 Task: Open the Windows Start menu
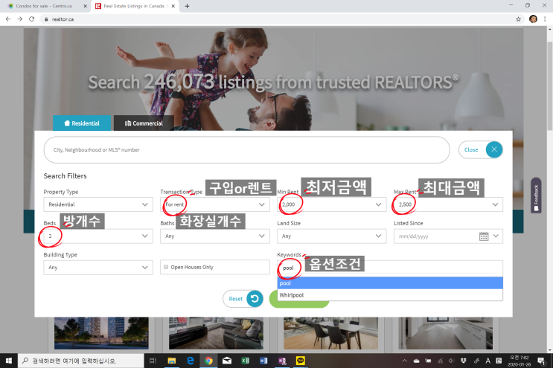[9, 361]
